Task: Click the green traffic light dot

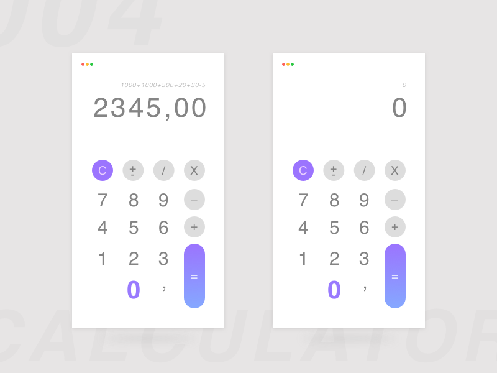Action: click(92, 63)
